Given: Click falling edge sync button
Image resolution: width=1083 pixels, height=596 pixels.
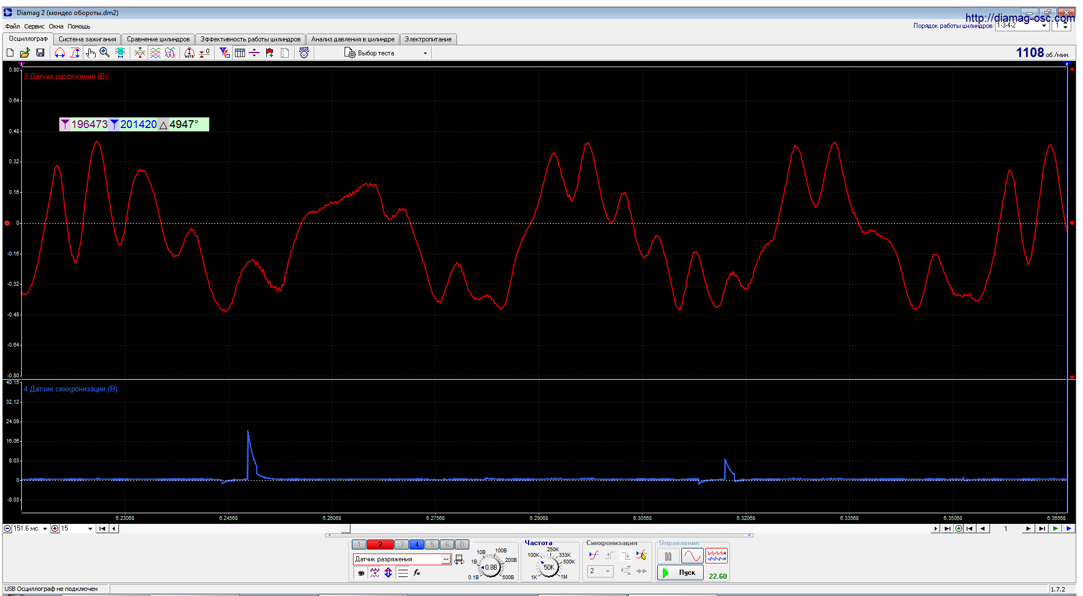Looking at the screenshot, I should coord(625,555).
